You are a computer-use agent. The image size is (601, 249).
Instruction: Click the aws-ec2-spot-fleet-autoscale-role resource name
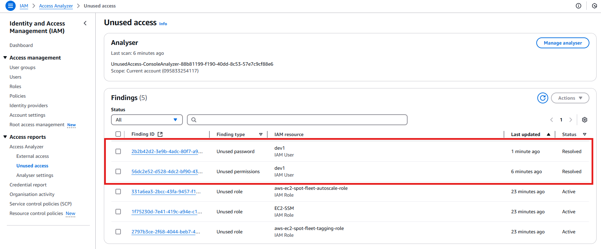click(311, 188)
